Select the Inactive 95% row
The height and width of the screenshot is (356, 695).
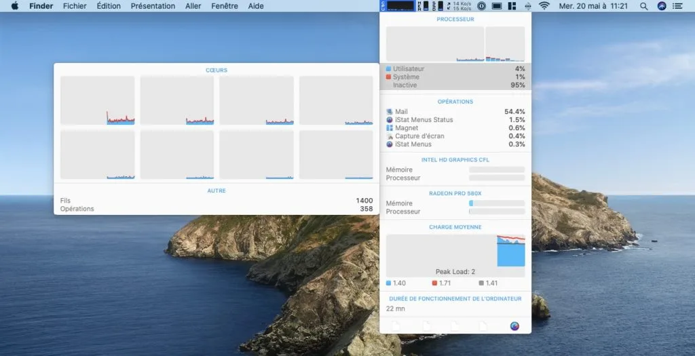[x=455, y=85]
